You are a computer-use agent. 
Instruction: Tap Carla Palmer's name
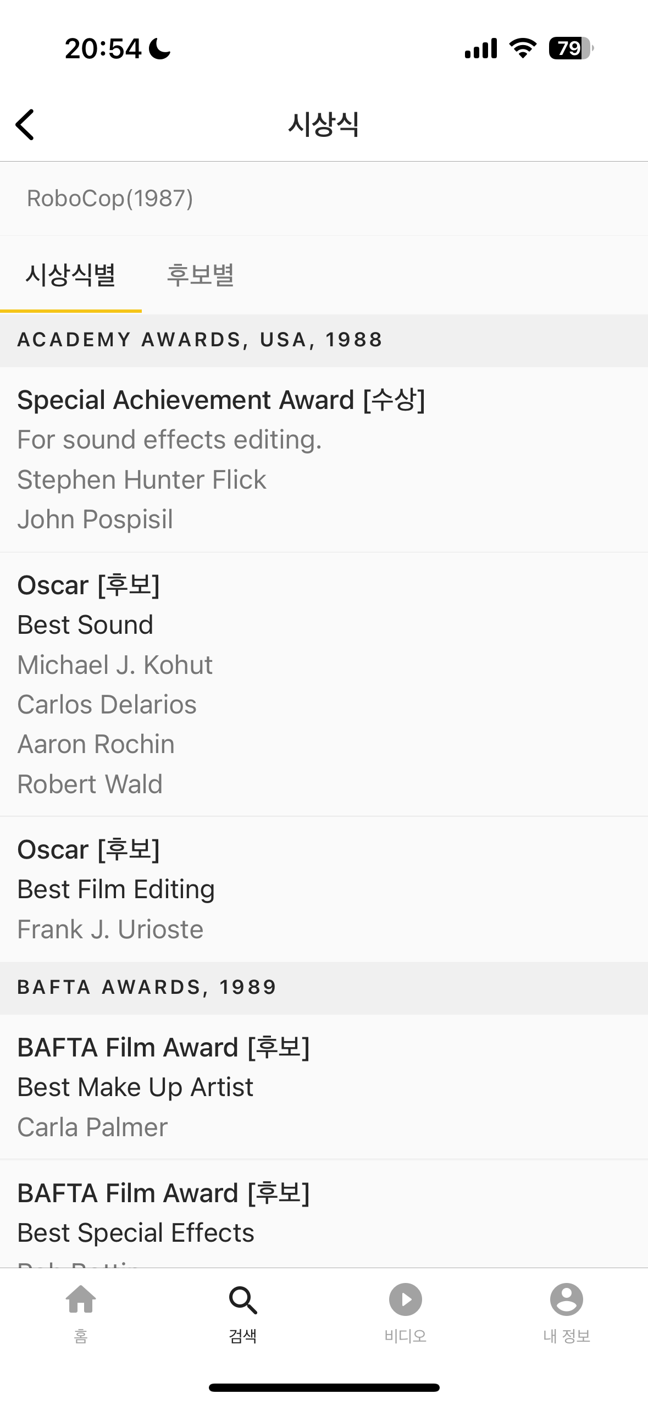92,1127
